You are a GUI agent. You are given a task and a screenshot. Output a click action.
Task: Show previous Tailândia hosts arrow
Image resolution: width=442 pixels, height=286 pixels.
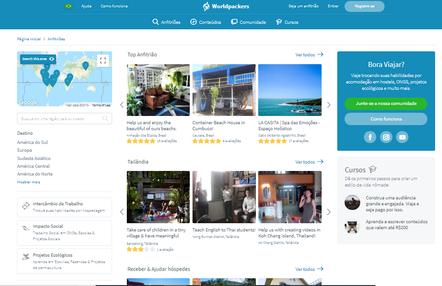coord(122,212)
